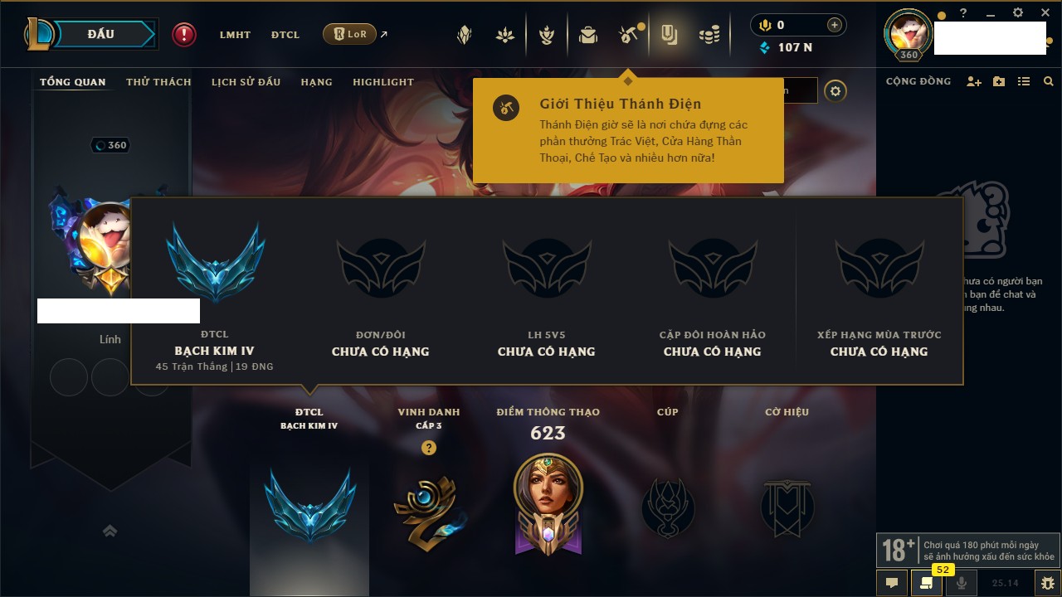Image resolution: width=1062 pixels, height=597 pixels.
Task: Open the Sanctum hammer crafting icon
Action: (x=627, y=35)
